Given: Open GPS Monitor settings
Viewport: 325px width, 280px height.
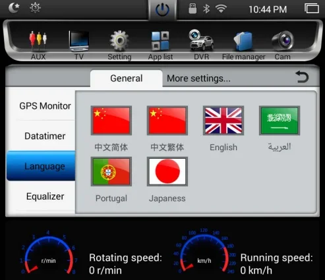Looking at the screenshot, I should click(45, 106).
